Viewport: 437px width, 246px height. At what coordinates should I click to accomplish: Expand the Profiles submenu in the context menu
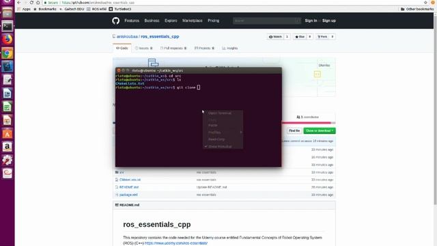pyautogui.click(x=223, y=132)
